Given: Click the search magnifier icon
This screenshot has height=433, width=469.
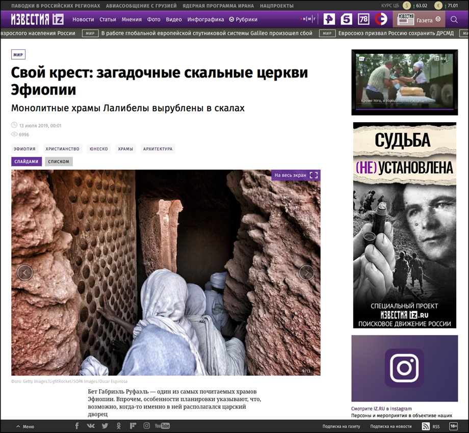Looking at the screenshot, I should point(454,20).
